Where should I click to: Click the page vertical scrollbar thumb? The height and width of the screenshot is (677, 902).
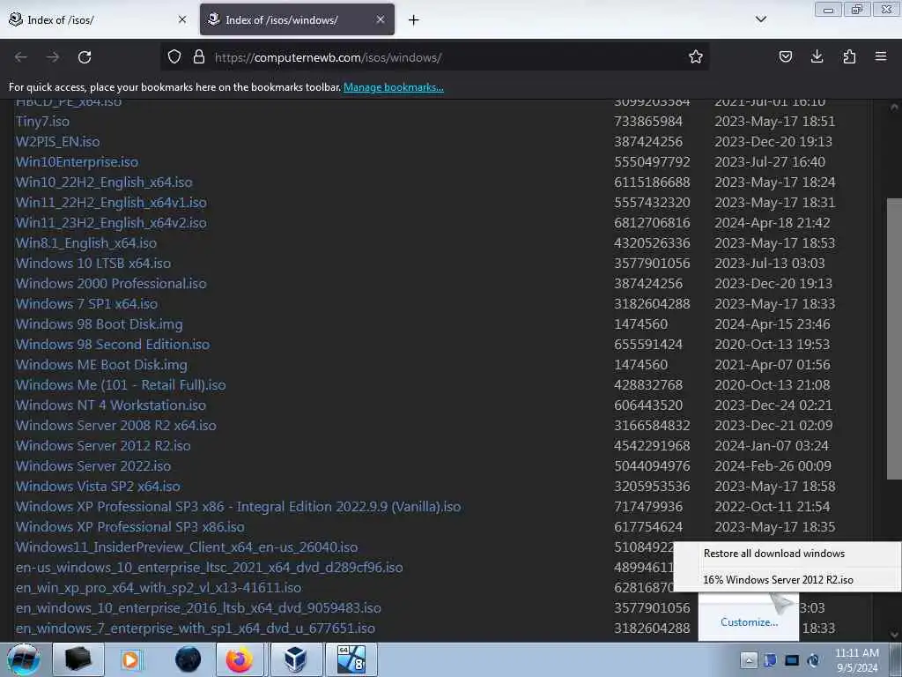pos(894,338)
